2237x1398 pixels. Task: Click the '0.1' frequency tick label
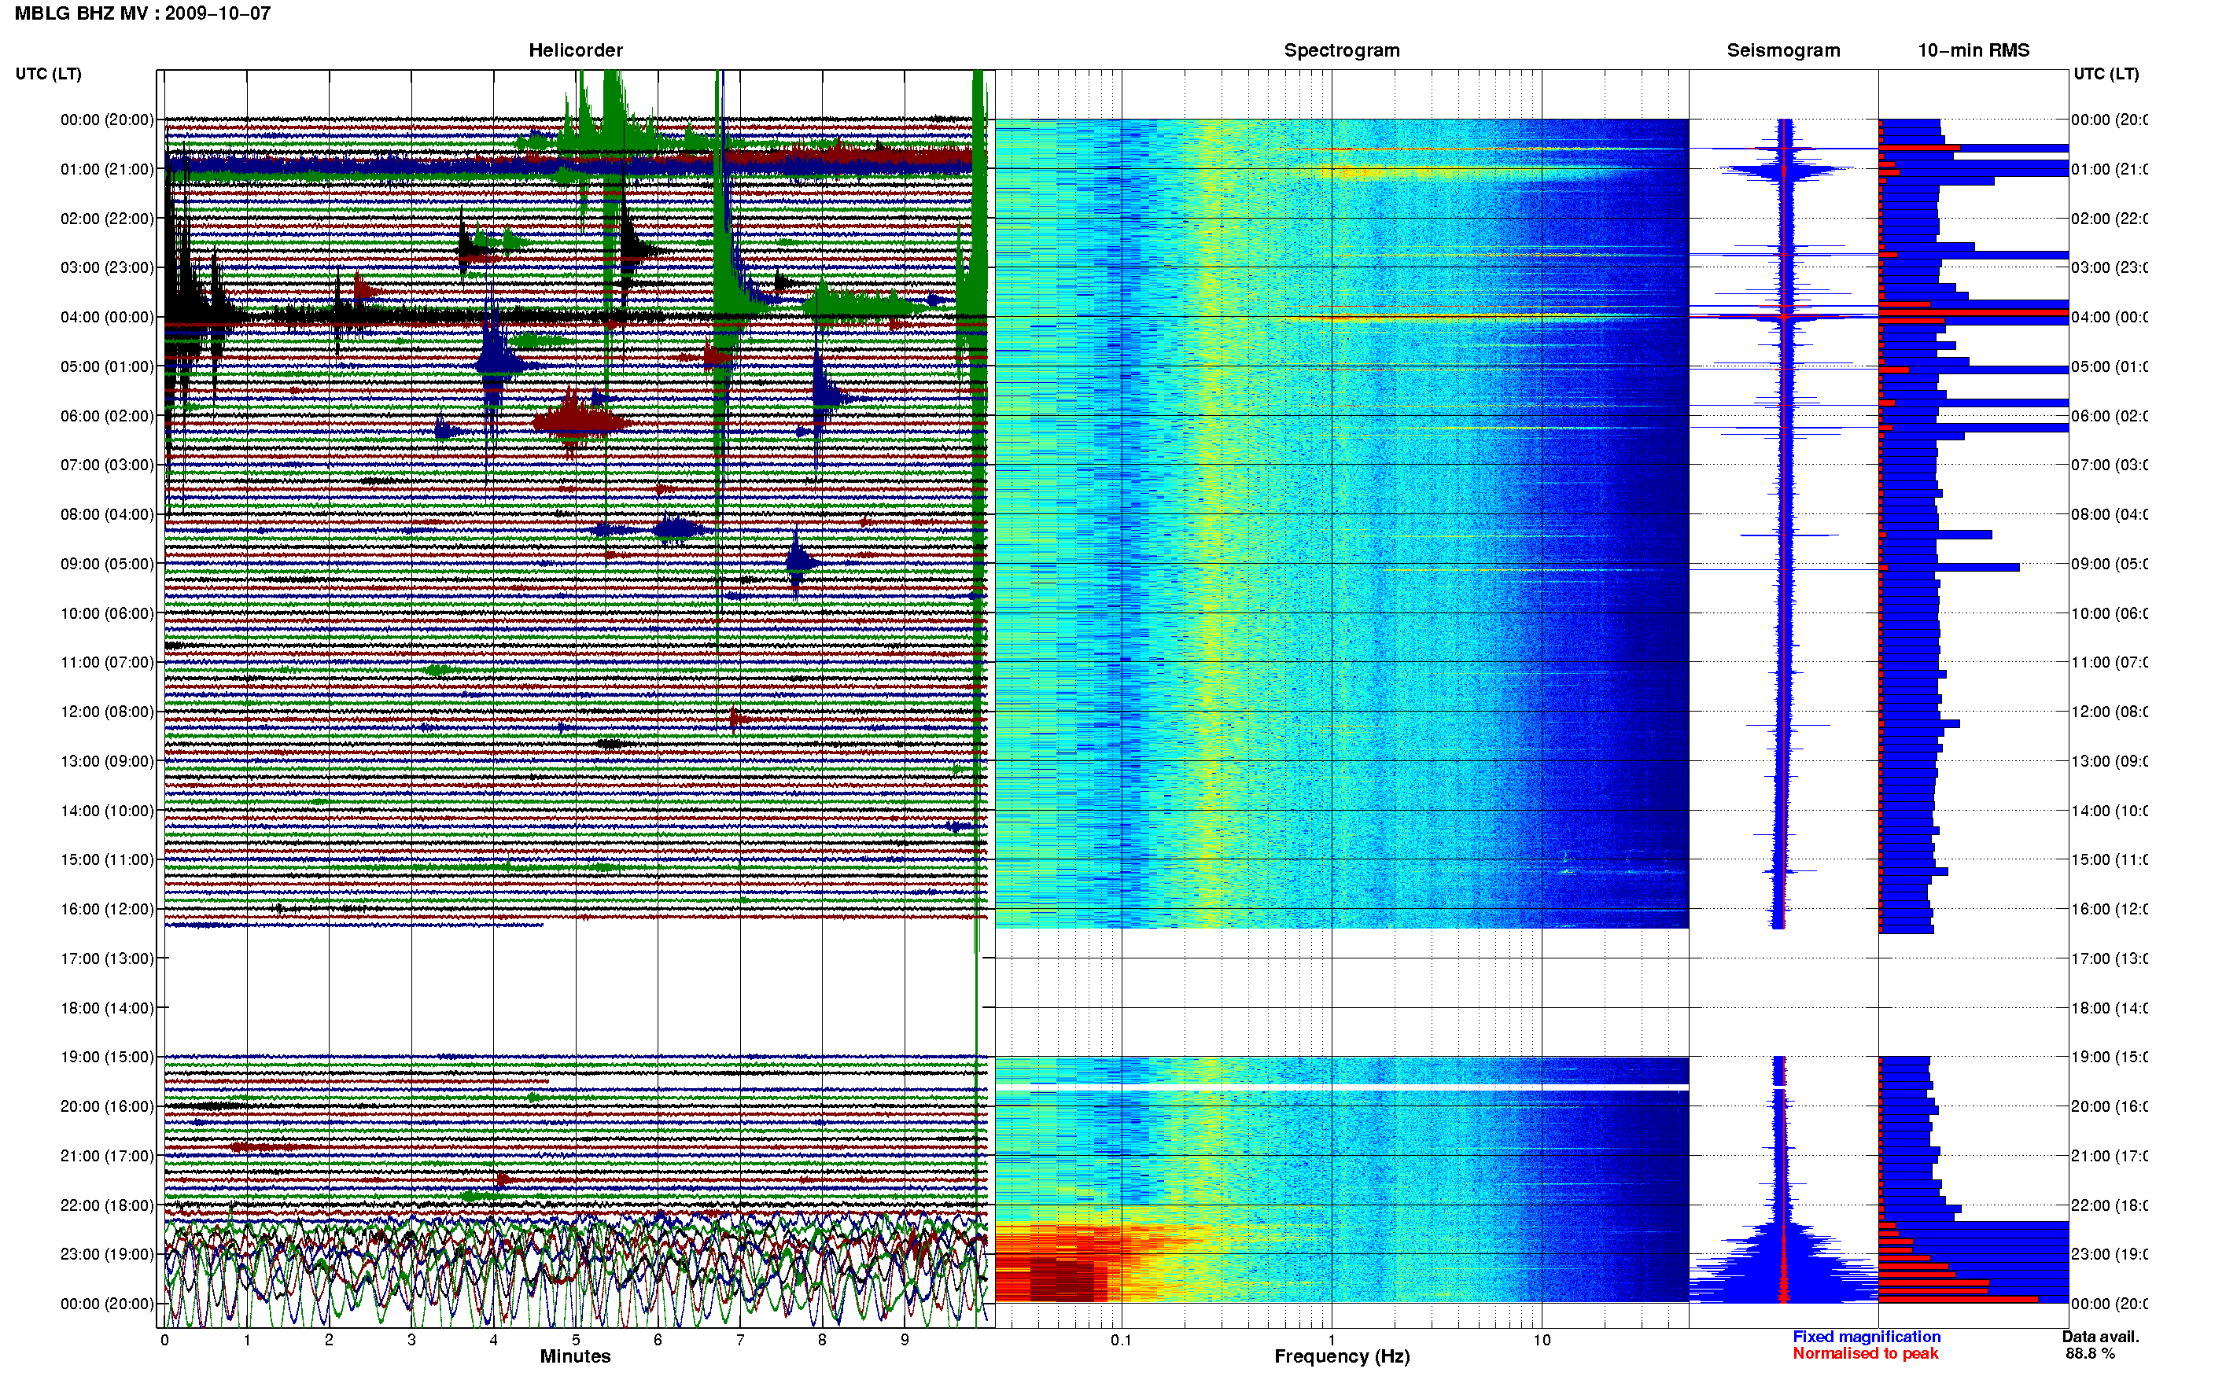1121,1340
